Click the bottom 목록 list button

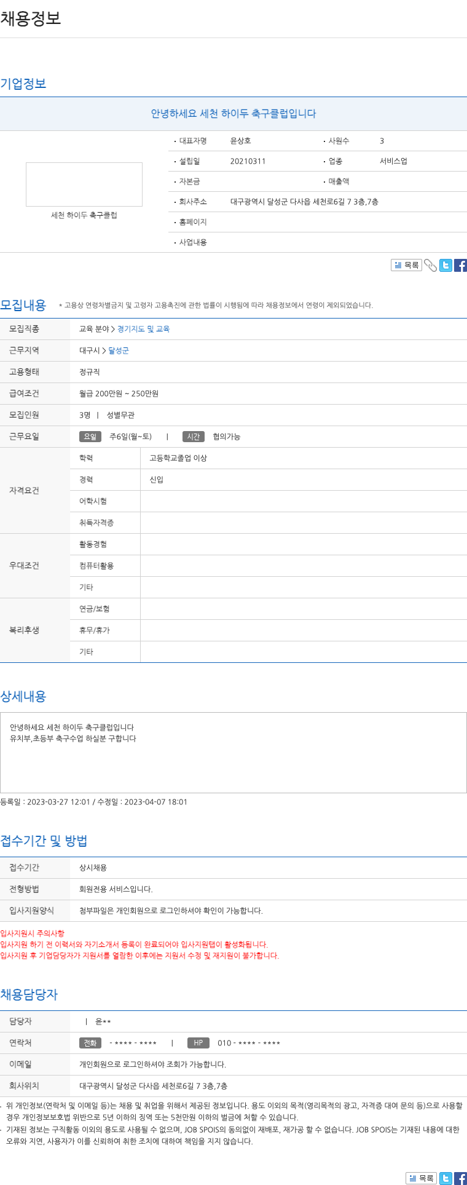click(421, 1178)
